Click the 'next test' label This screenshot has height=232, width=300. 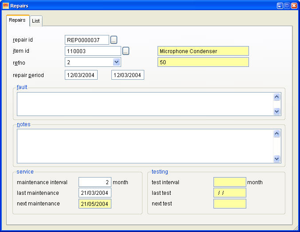(x=162, y=204)
